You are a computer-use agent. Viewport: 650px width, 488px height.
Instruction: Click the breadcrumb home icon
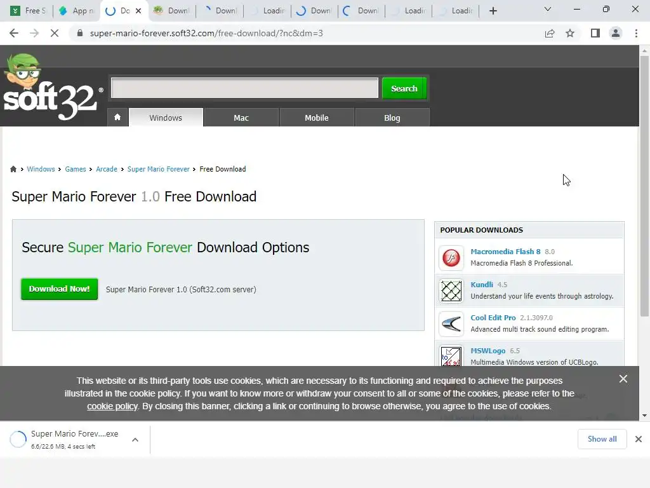click(x=13, y=169)
